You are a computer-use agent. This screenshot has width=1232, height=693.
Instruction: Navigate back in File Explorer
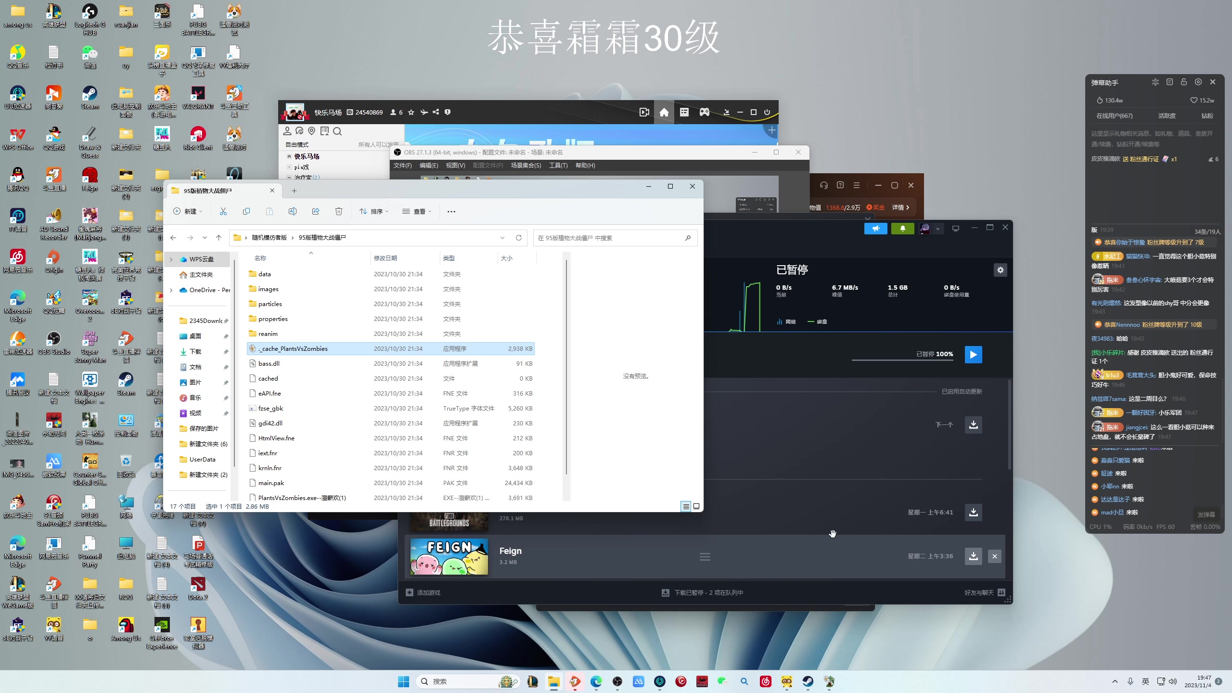173,238
